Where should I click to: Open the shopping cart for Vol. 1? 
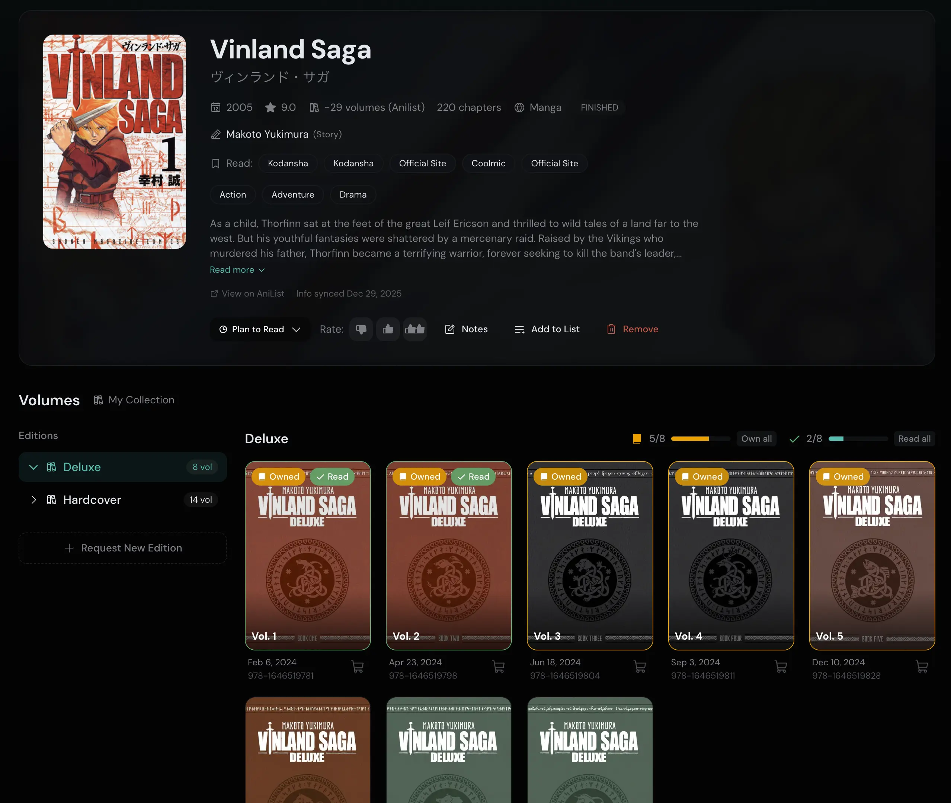(358, 666)
